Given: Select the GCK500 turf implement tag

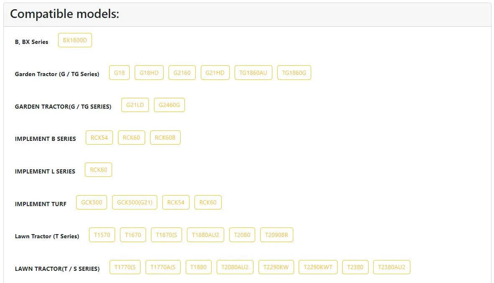Looking at the screenshot, I should [92, 202].
